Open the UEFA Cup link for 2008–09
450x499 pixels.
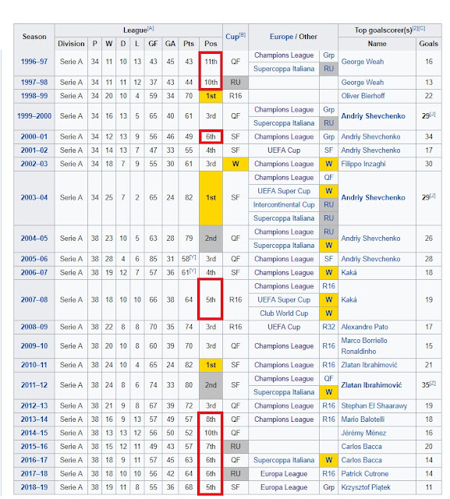coord(284,327)
